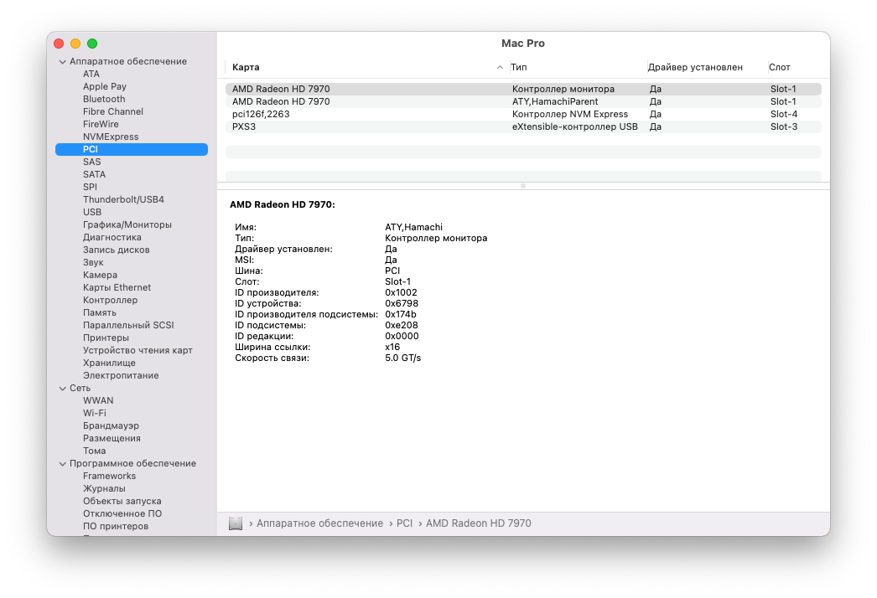Click the sort arrow in Карта column
The height and width of the screenshot is (598, 877).
500,67
